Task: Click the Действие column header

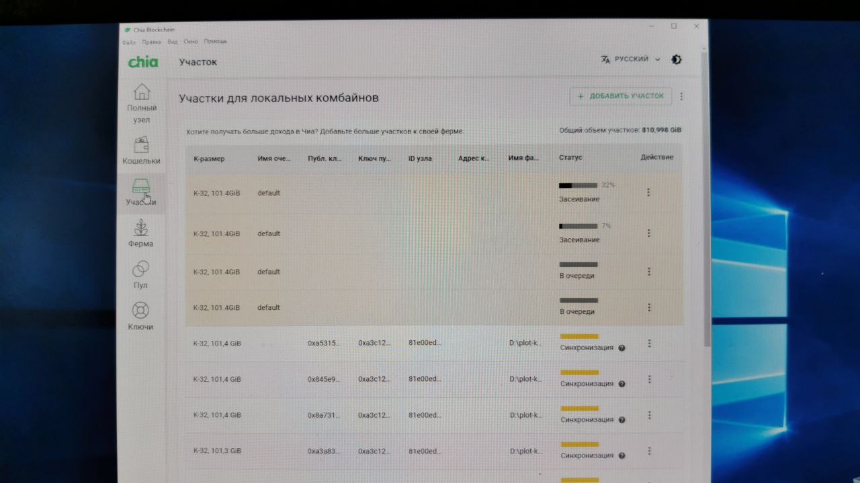Action: (656, 158)
